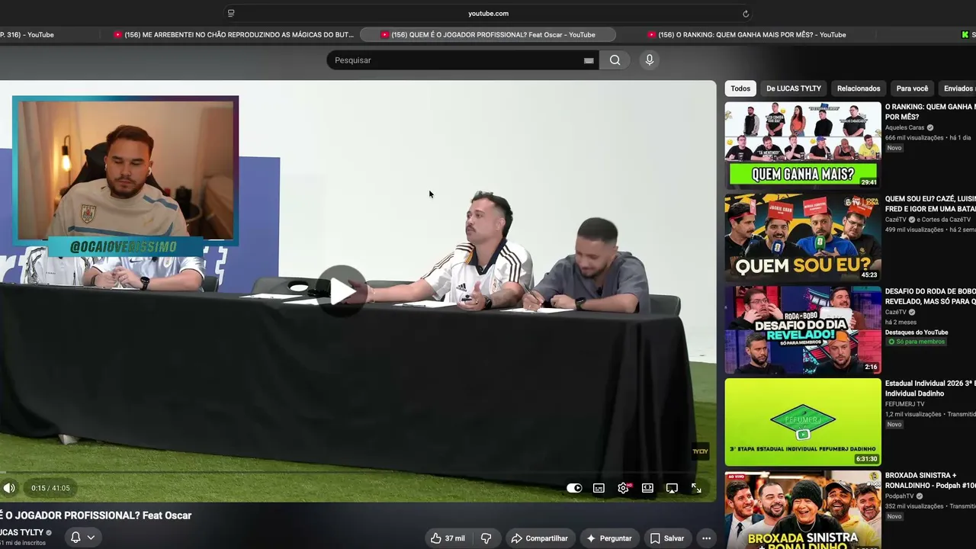Screen dimensions: 976x549
Task: Visit the Aqueles Caras channel link
Action: (x=904, y=127)
